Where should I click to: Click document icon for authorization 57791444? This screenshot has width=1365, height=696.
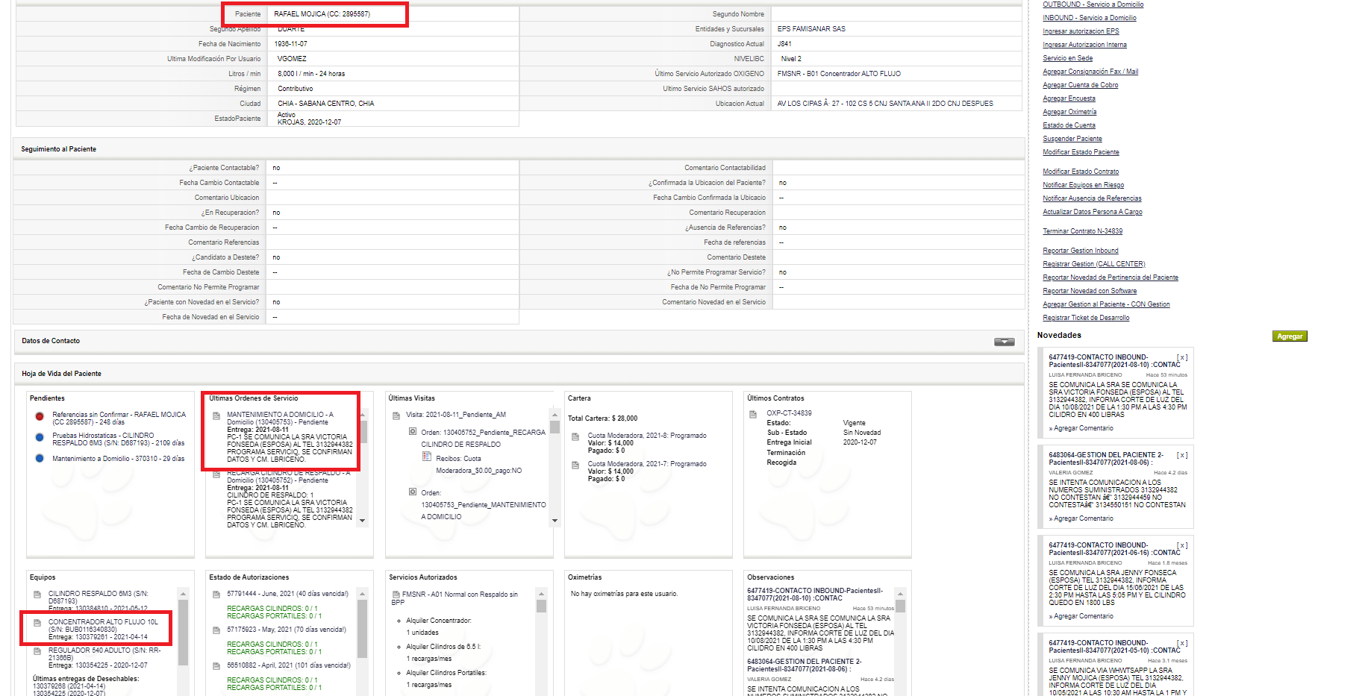coord(216,595)
